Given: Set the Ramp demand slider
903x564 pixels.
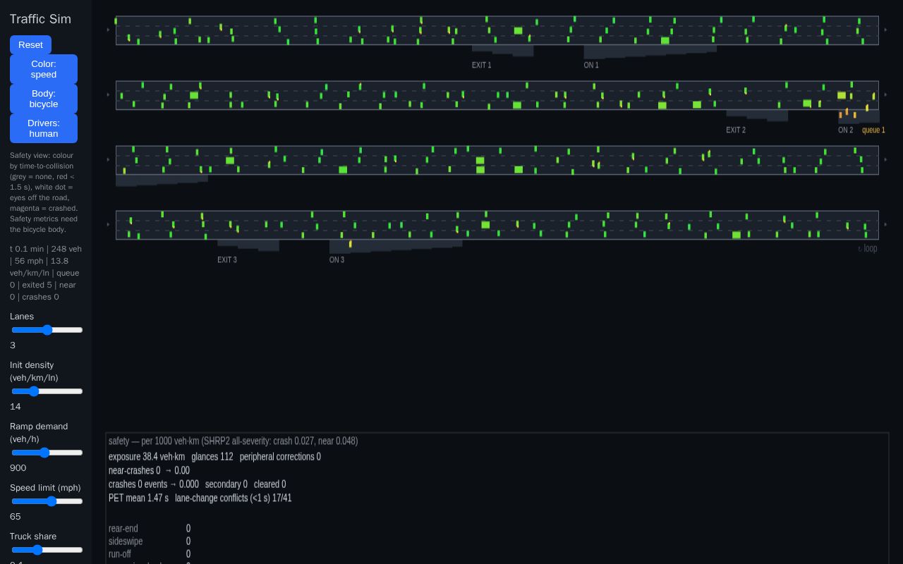Looking at the screenshot, I should point(47,453).
